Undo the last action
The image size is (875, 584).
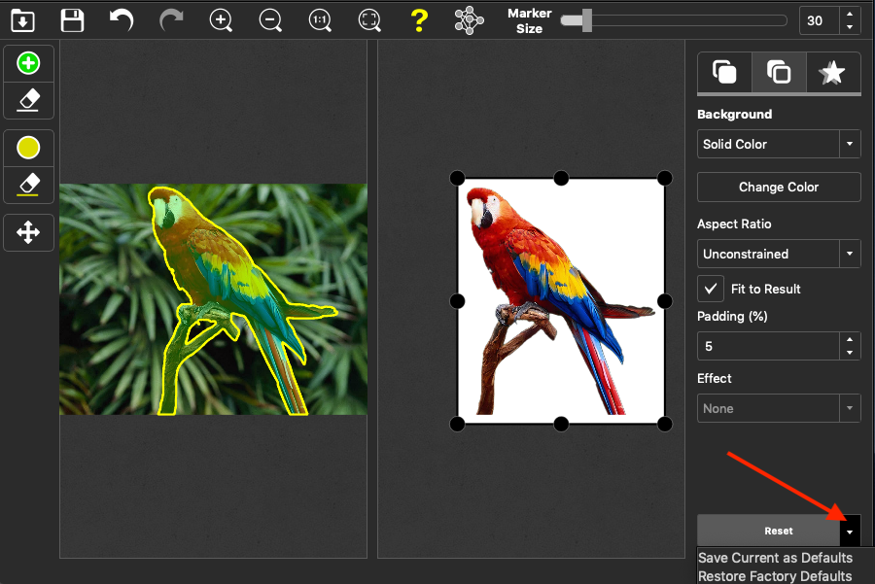(x=122, y=19)
